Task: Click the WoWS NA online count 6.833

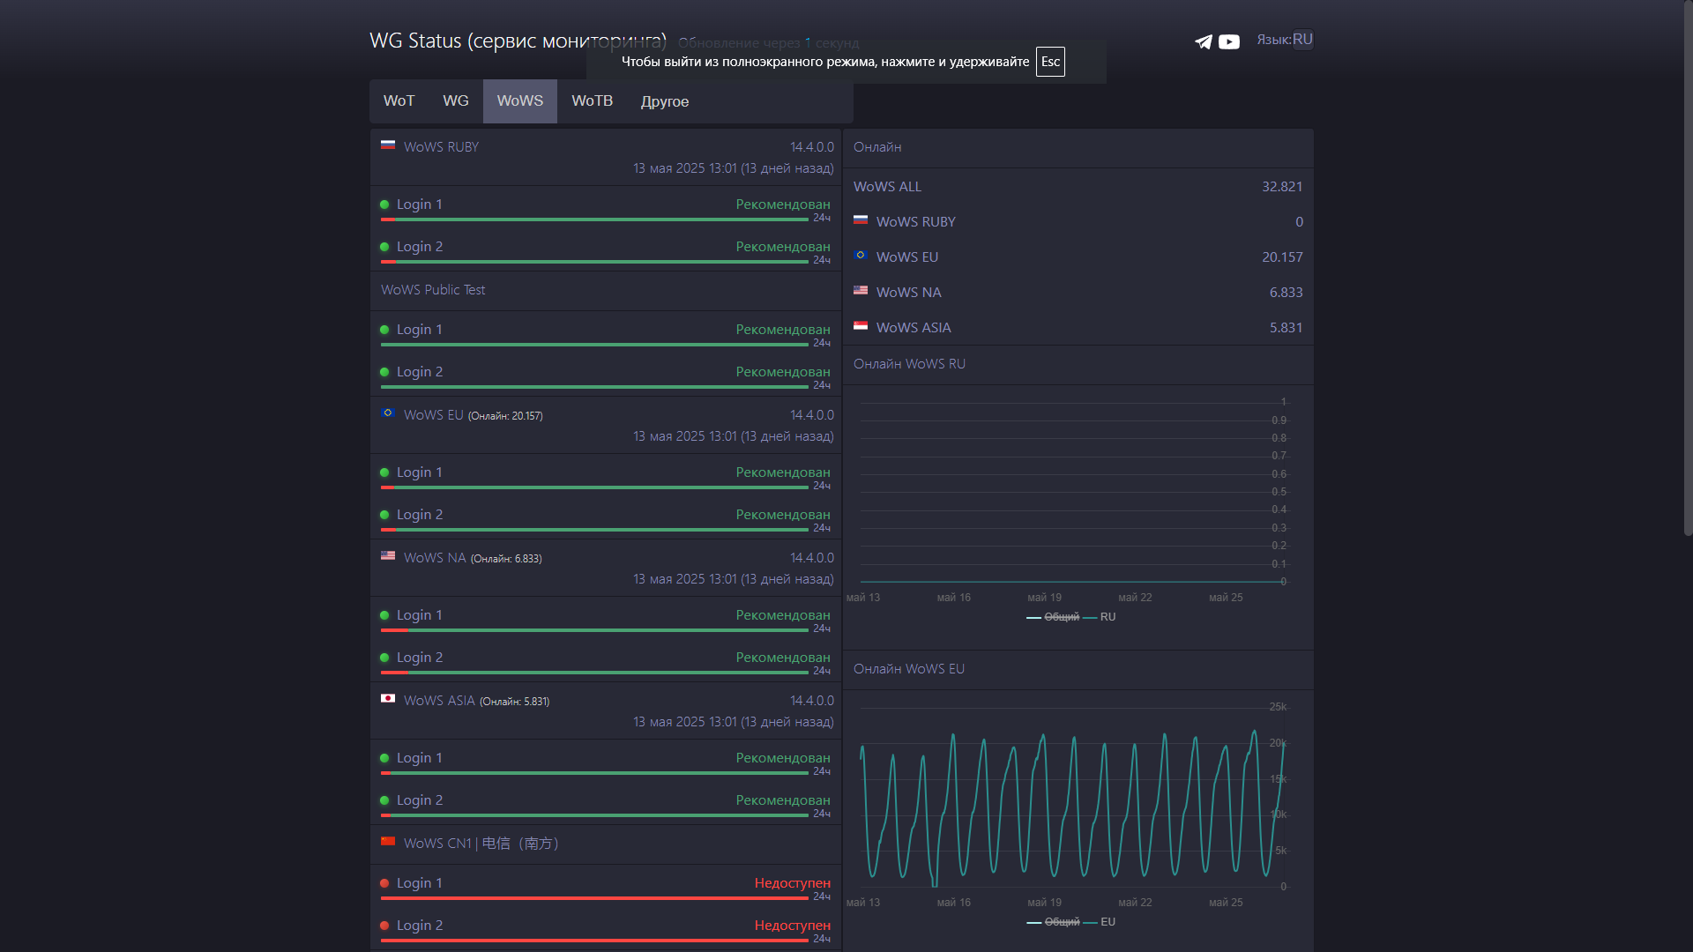Action: [x=1286, y=293]
